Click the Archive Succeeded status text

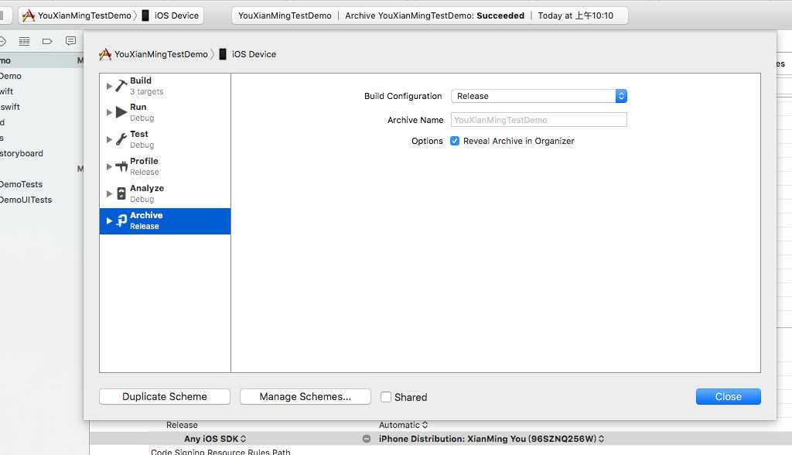click(x=435, y=15)
